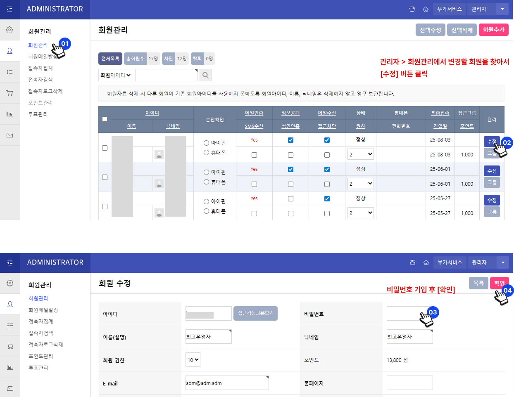Select the 차단 12명 filter tab
The height and width of the screenshot is (397, 514).
[x=175, y=59]
